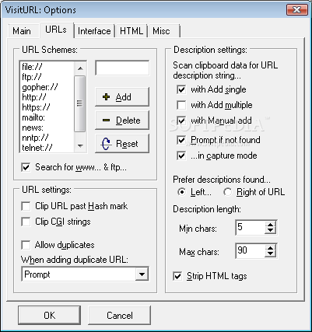Go to the HTML tab
This screenshot has width=312, height=332.
coord(131,31)
